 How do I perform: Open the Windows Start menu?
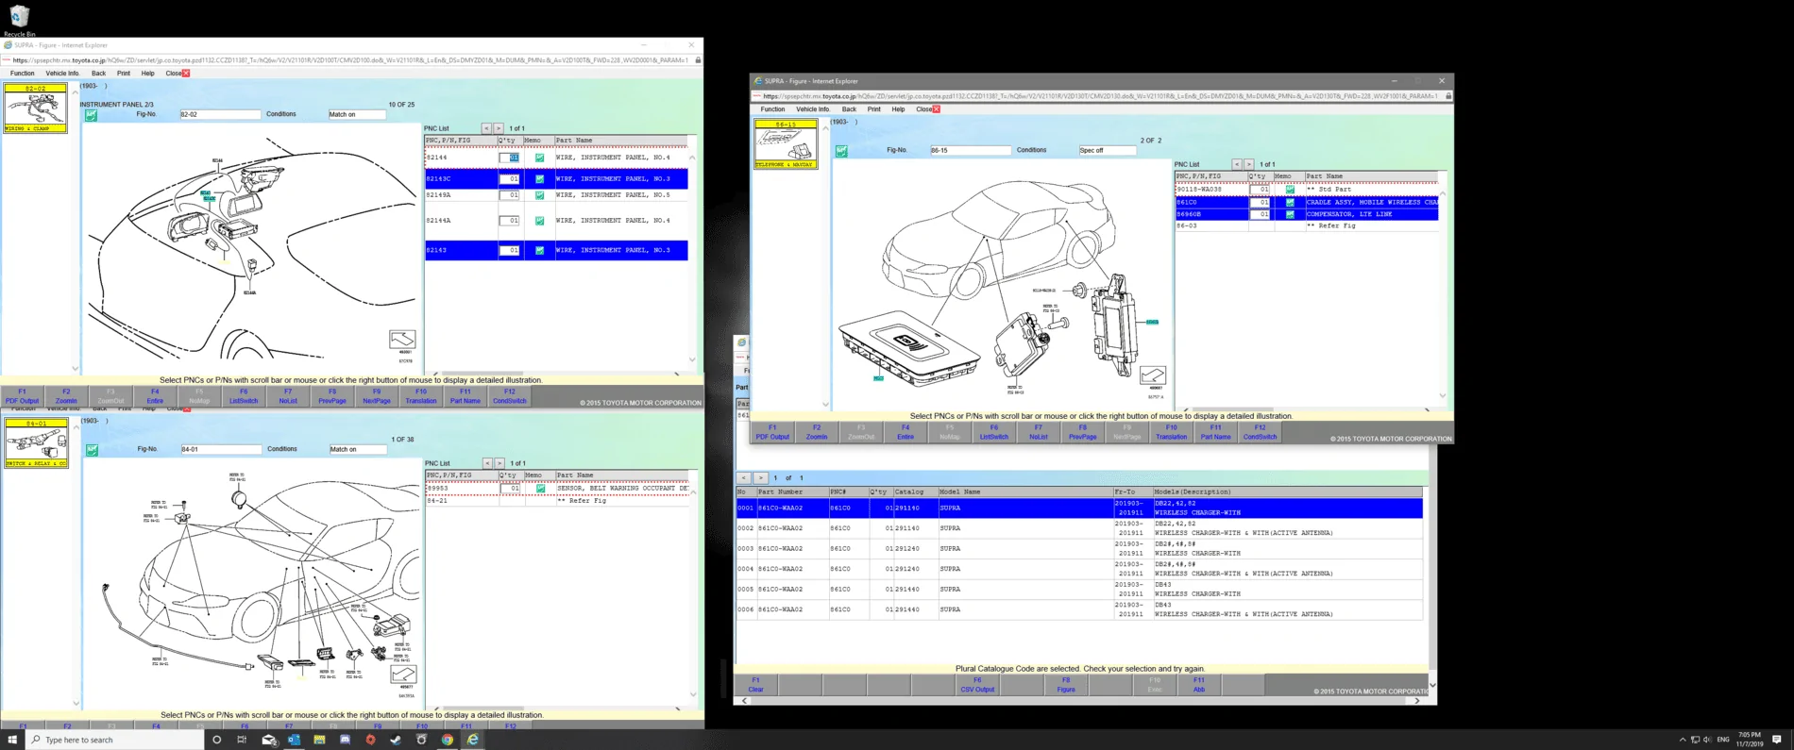(12, 740)
